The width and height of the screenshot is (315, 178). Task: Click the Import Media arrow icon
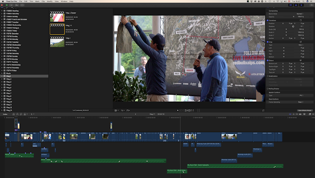click(11, 5)
